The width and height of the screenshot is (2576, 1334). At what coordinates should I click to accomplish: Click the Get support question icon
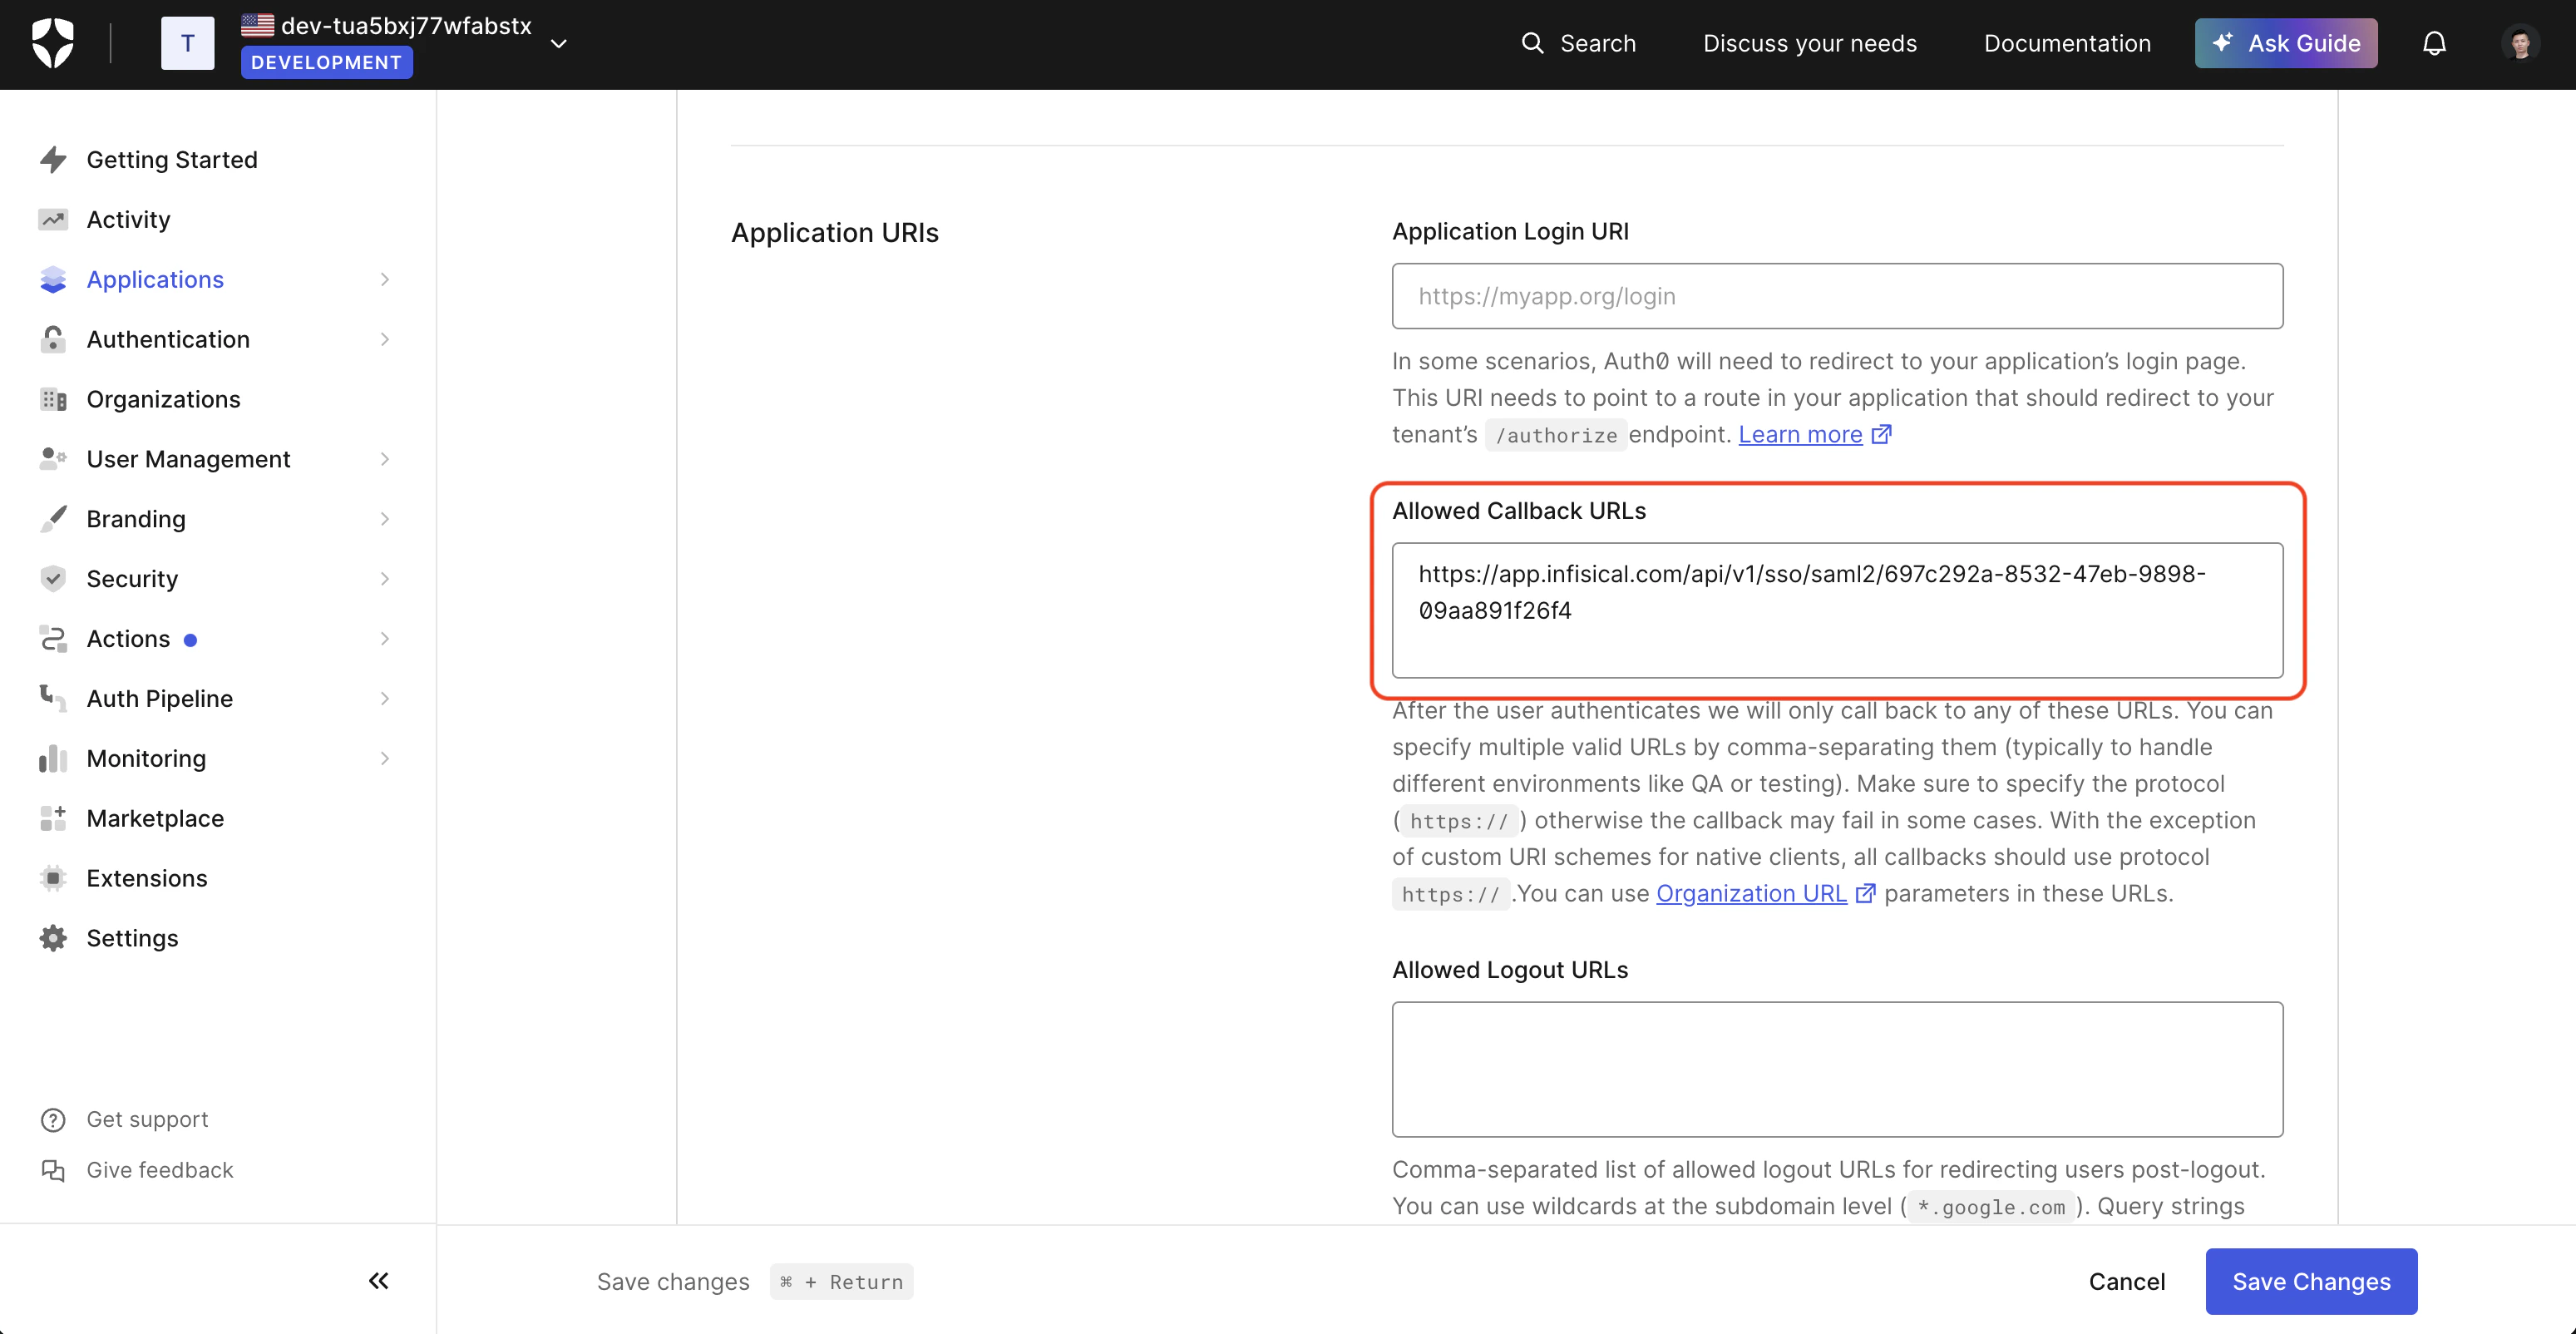pyautogui.click(x=53, y=1120)
